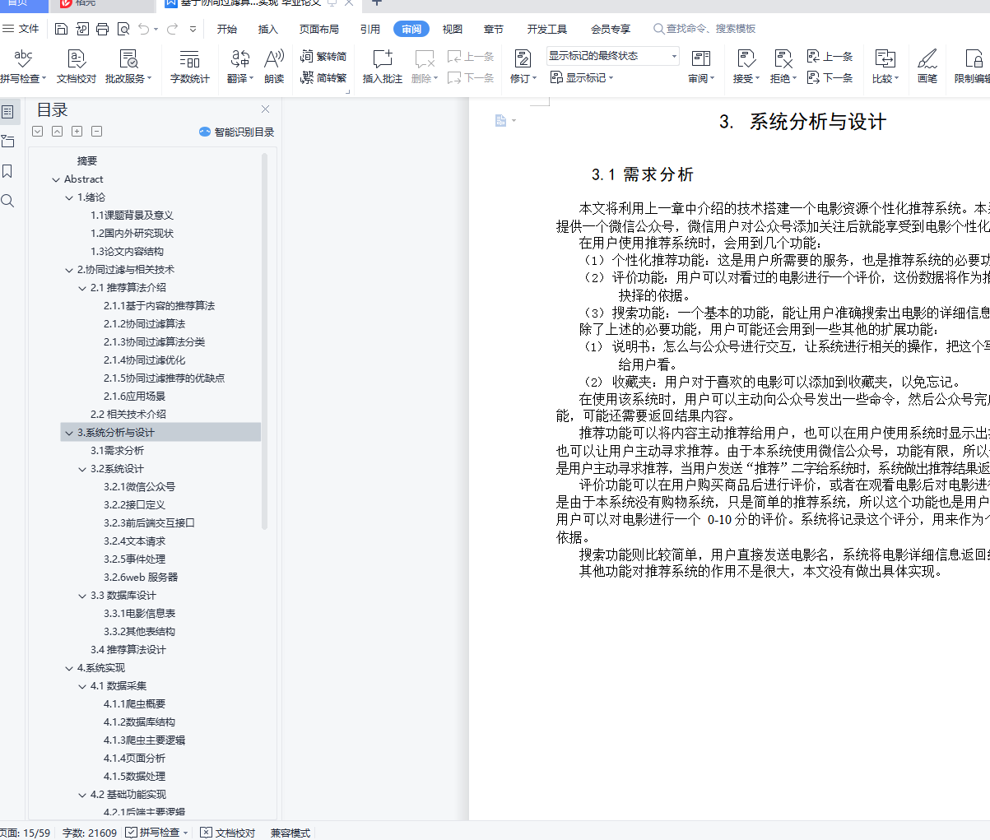The image size is (990, 840).
Task: Open the outline panel sidebar icon
Action: point(7,111)
